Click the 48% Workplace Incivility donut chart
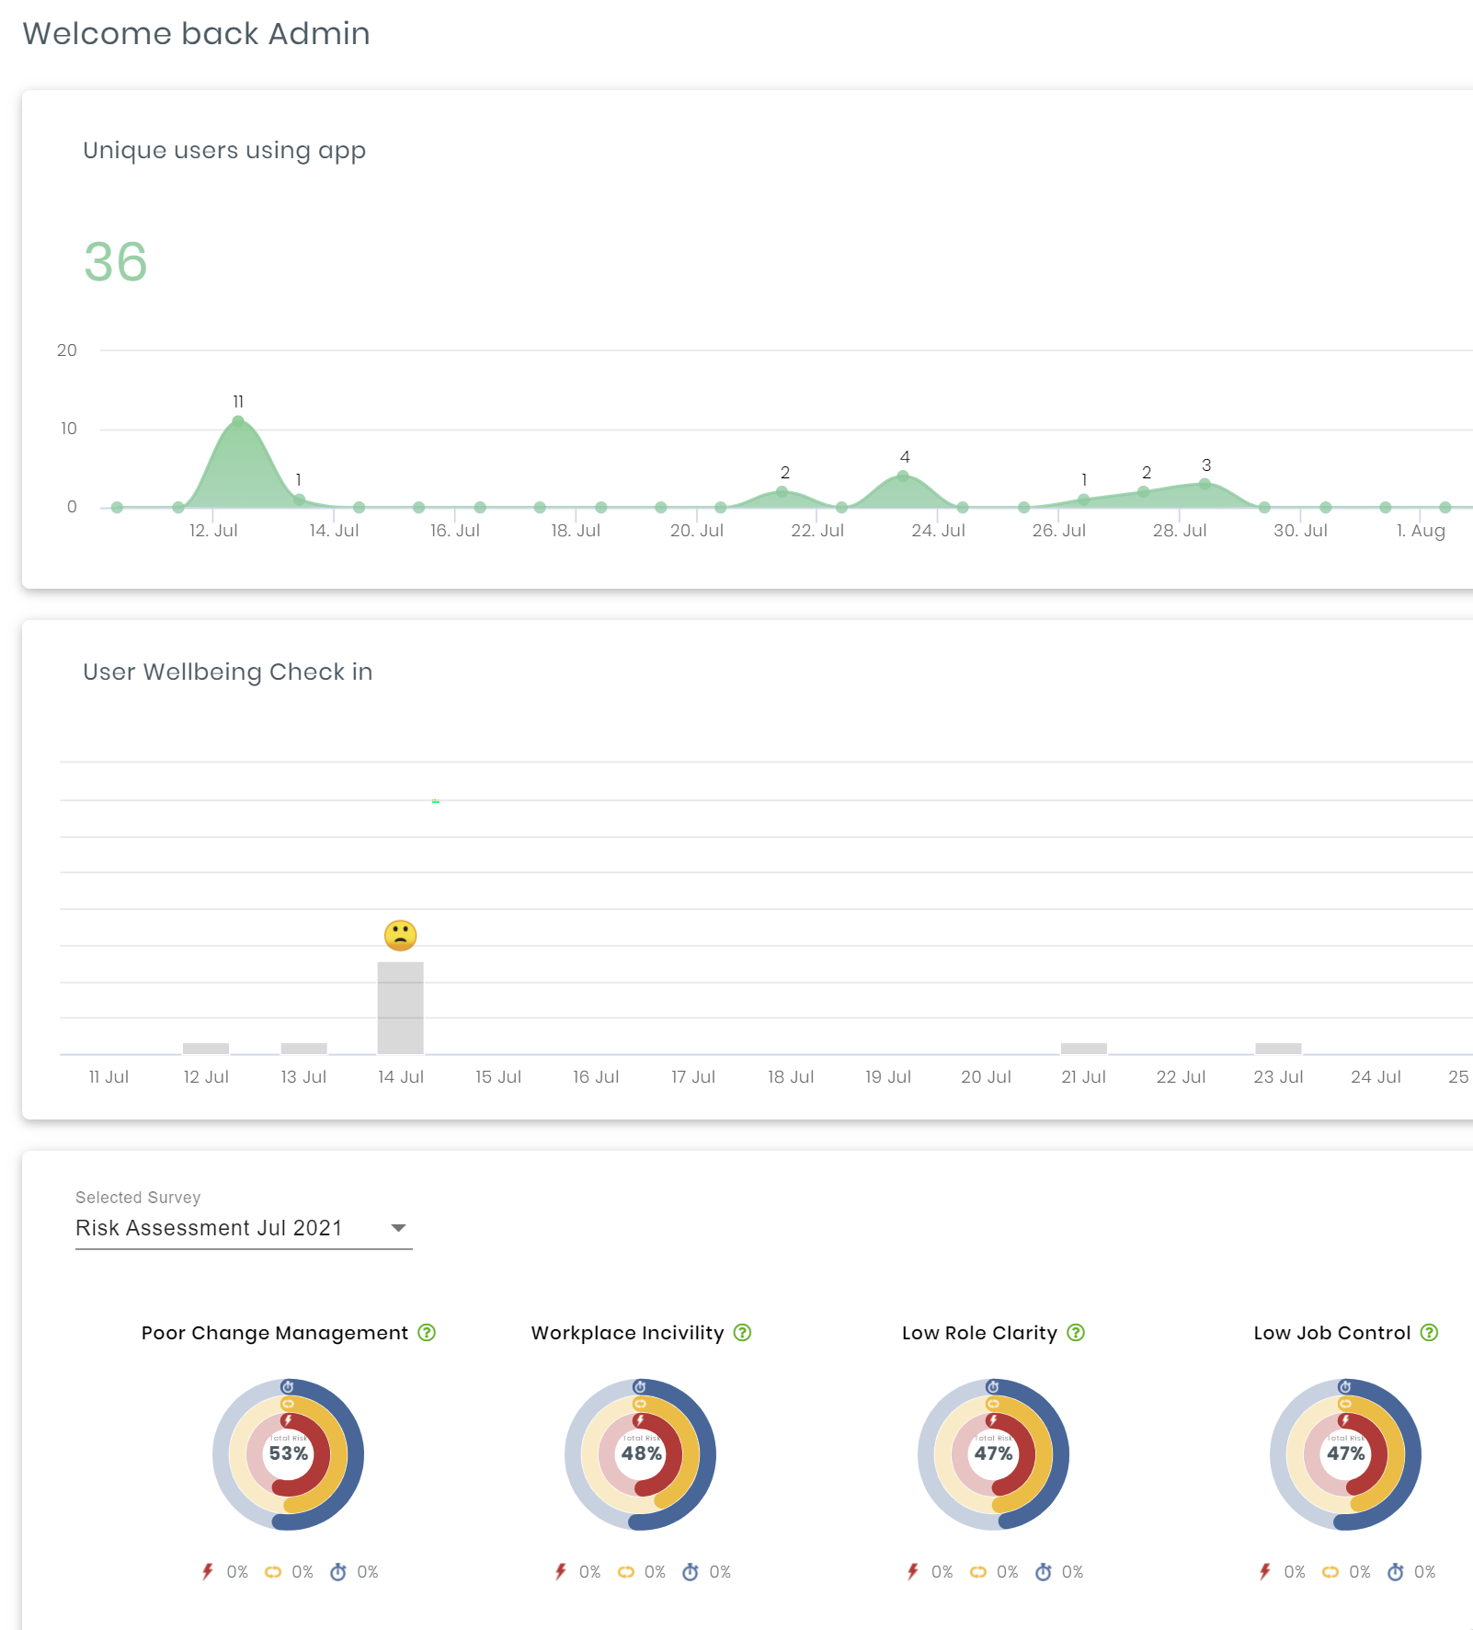The image size is (1473, 1630). click(x=641, y=1454)
